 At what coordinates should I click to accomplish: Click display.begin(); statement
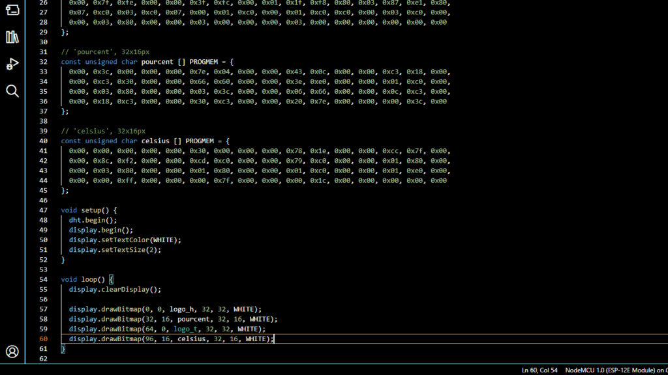click(101, 230)
